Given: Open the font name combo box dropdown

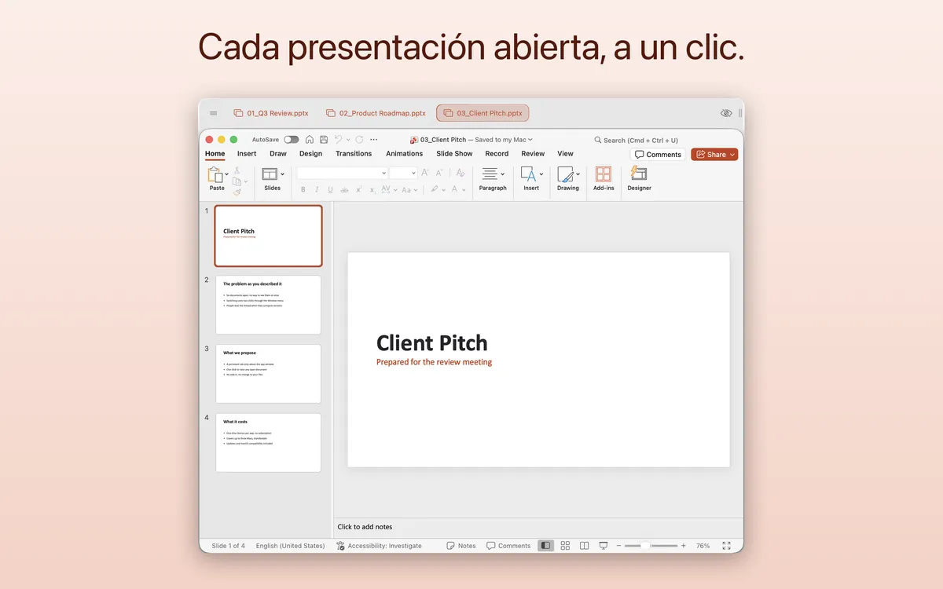Looking at the screenshot, I should click(x=383, y=173).
